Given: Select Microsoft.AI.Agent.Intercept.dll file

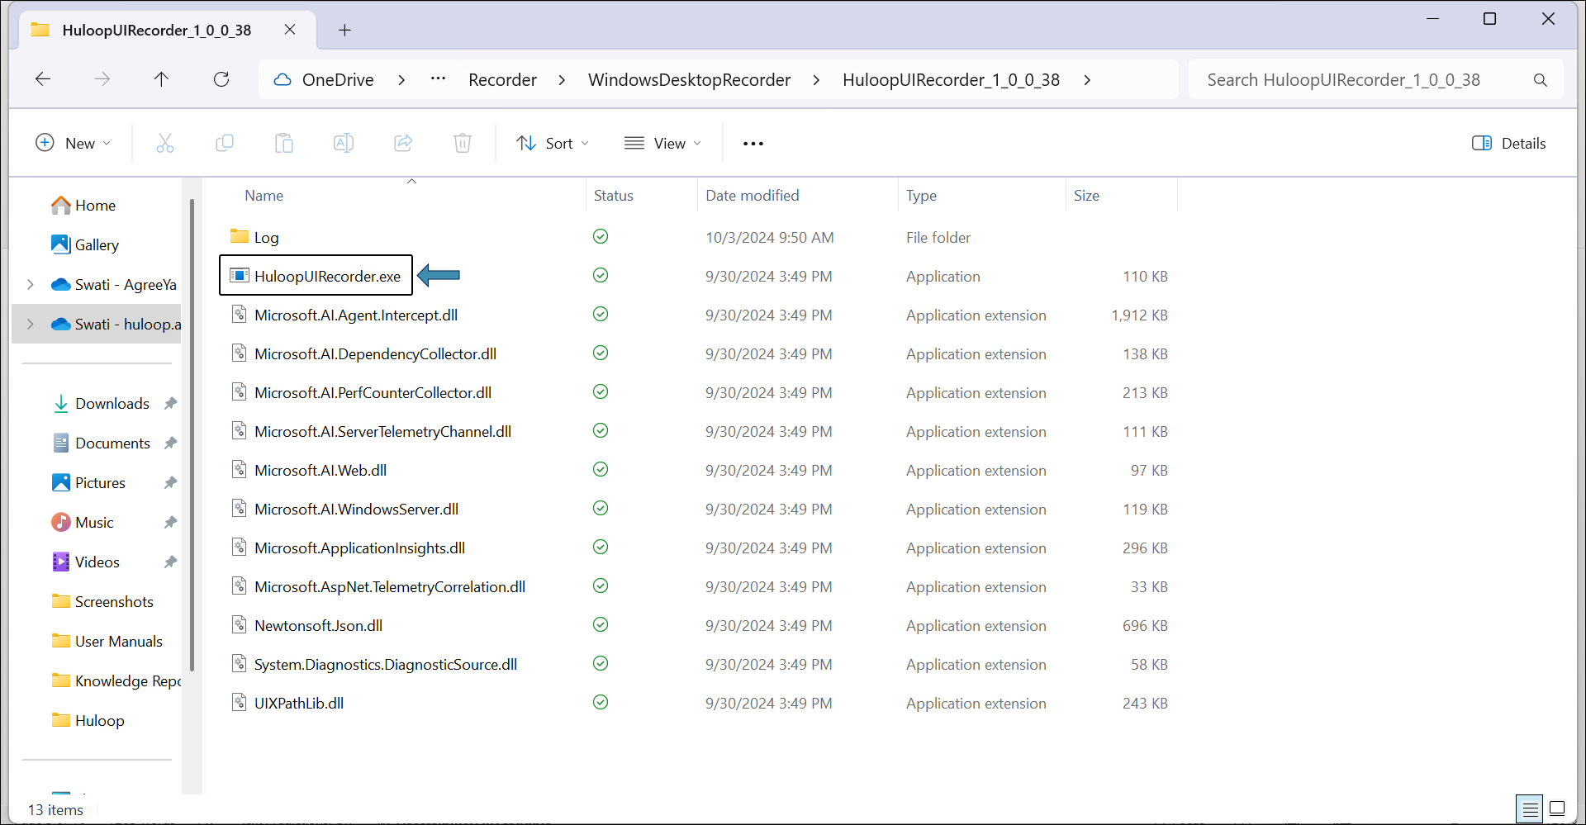Looking at the screenshot, I should pyautogui.click(x=356, y=315).
